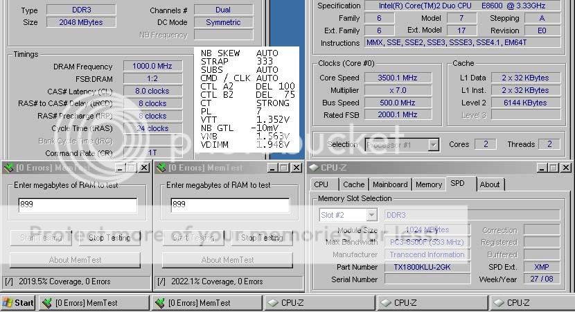Click the 27 / 08 Week/Year value
This screenshot has width=575, height=312.
[542, 279]
